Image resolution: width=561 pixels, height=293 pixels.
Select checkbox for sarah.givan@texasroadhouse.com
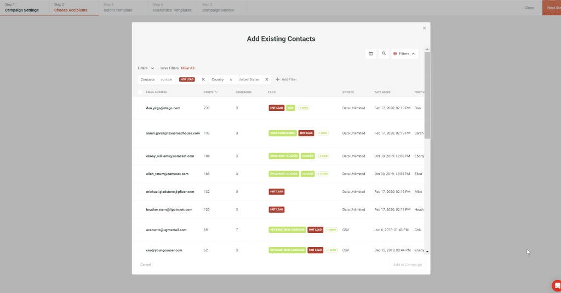[140, 133]
